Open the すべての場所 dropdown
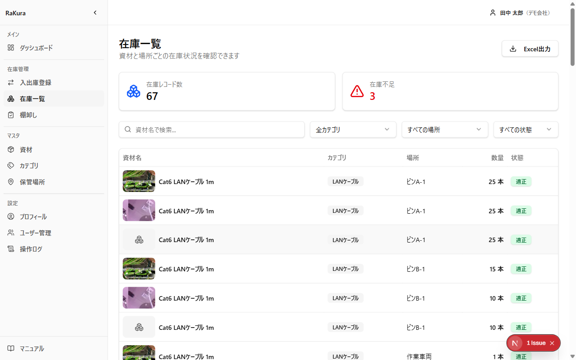 point(445,130)
